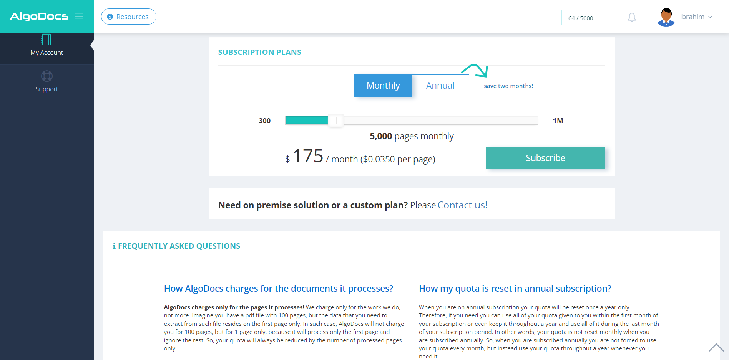Screen dimensions: 729x360
Task: Switch billing to the Annual tab
Action: 440,85
